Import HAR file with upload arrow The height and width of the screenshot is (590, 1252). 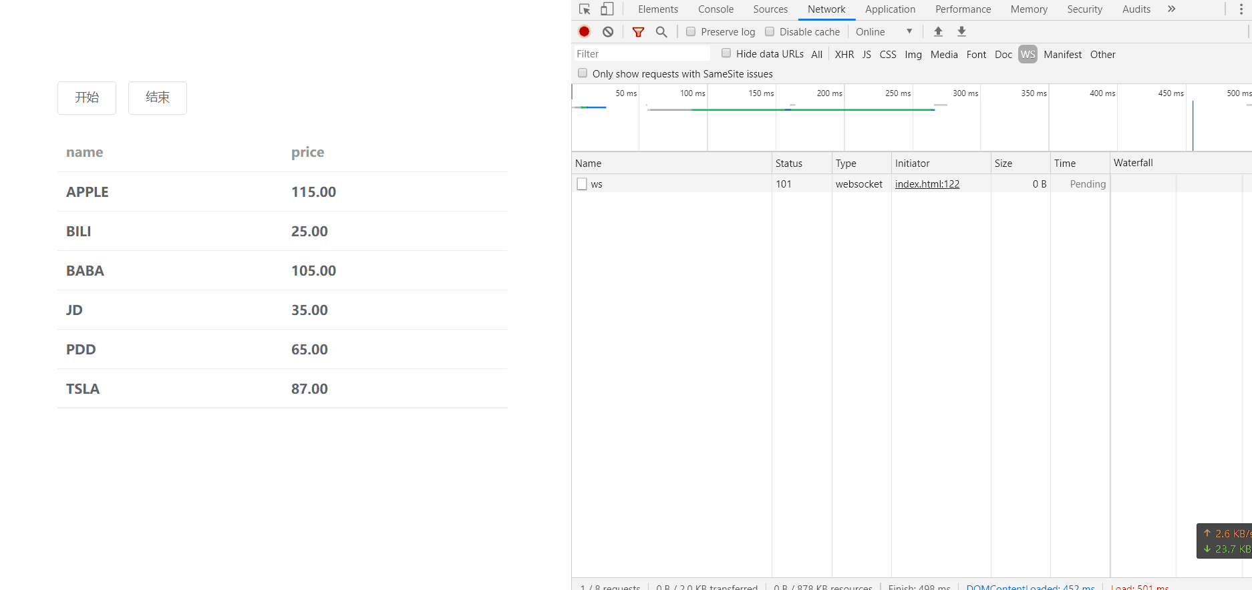pyautogui.click(x=938, y=31)
